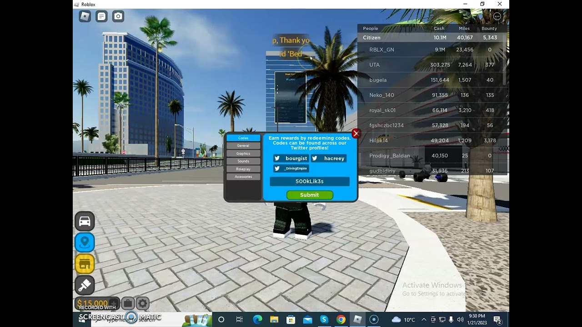The width and height of the screenshot is (582, 327).
Task: Open the Mail app from the taskbar
Action: click(x=308, y=320)
